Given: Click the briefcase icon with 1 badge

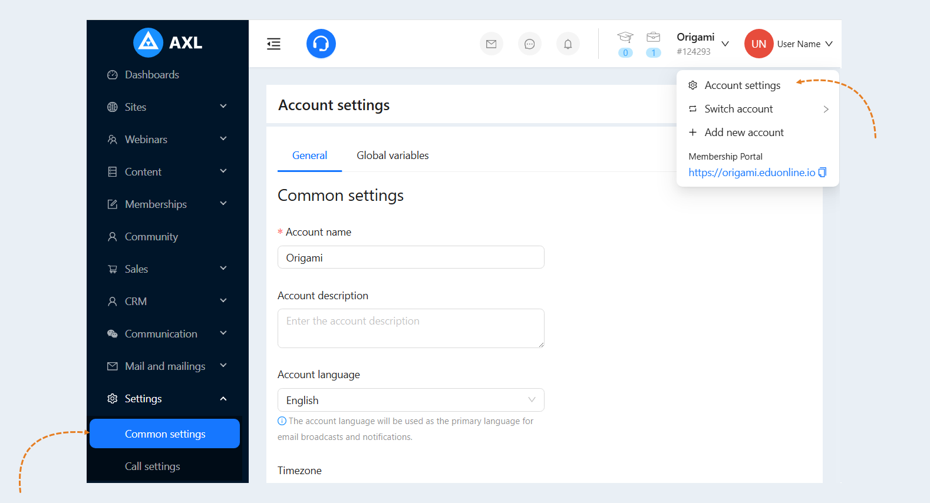Looking at the screenshot, I should pos(654,37).
